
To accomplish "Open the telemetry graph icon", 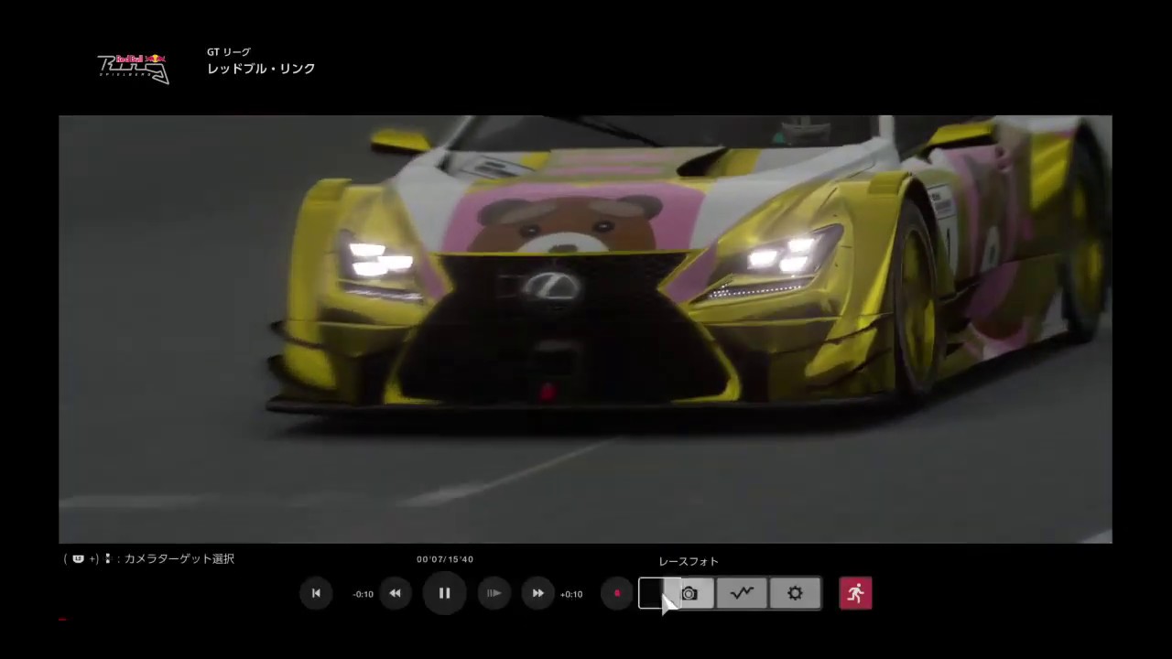I will (x=742, y=594).
